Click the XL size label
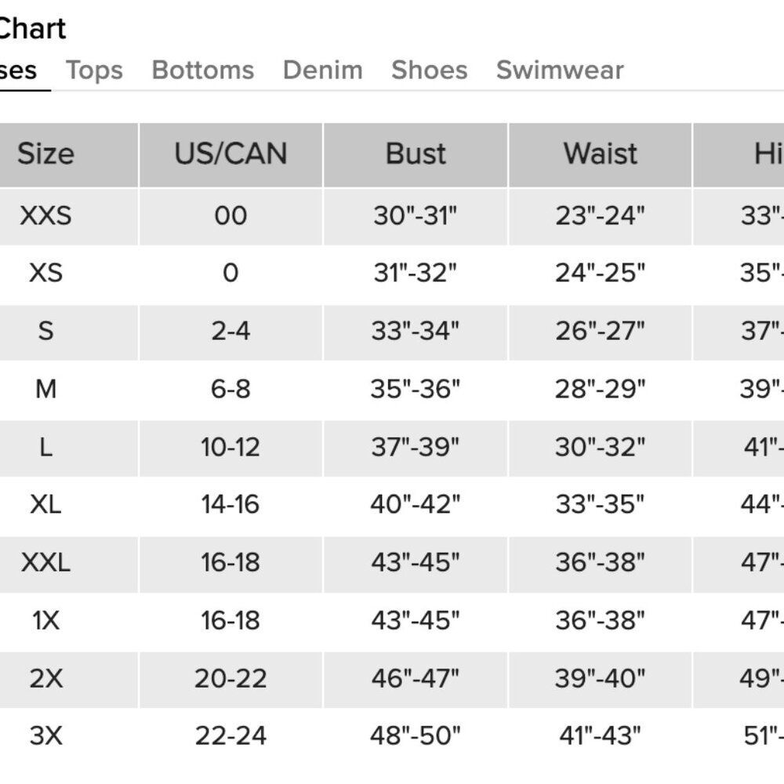784x784 pixels. pyautogui.click(x=46, y=504)
